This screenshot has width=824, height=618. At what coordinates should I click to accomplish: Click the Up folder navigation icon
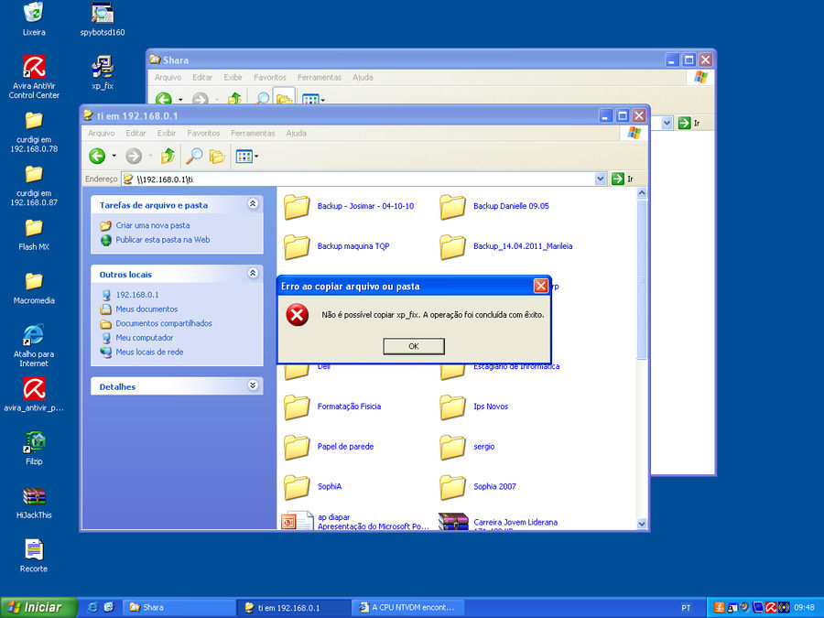(x=168, y=155)
